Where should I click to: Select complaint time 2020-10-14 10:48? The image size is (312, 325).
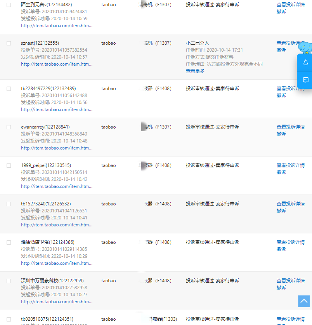[69, 141]
